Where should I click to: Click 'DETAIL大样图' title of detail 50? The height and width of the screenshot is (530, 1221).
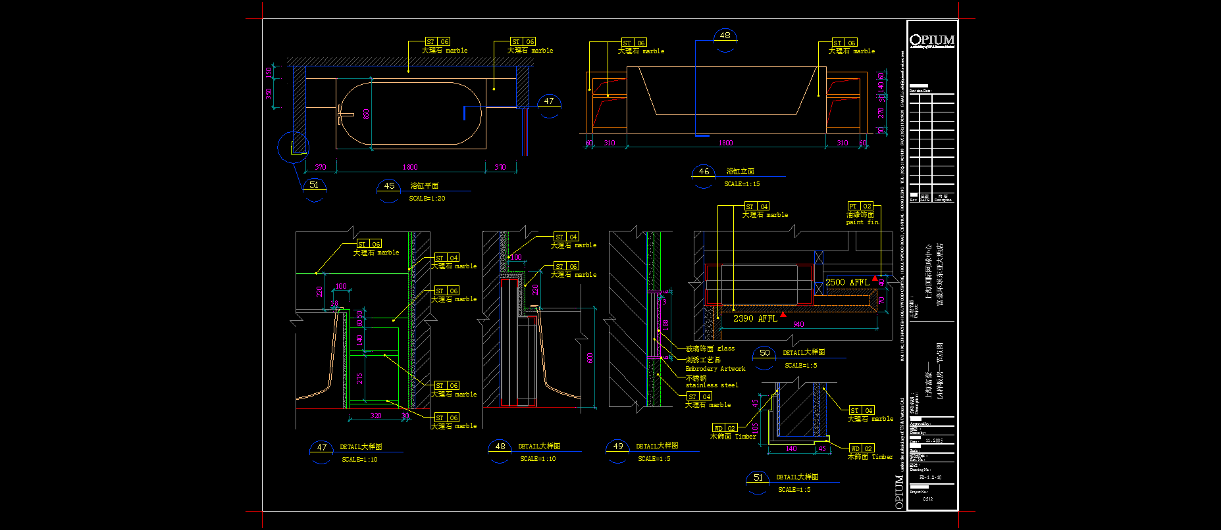tap(804, 353)
